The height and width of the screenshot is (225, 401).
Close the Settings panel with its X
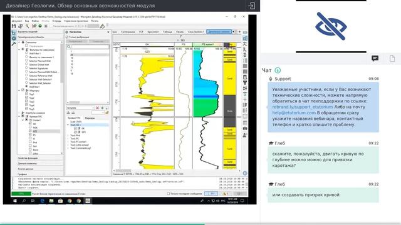(108, 32)
